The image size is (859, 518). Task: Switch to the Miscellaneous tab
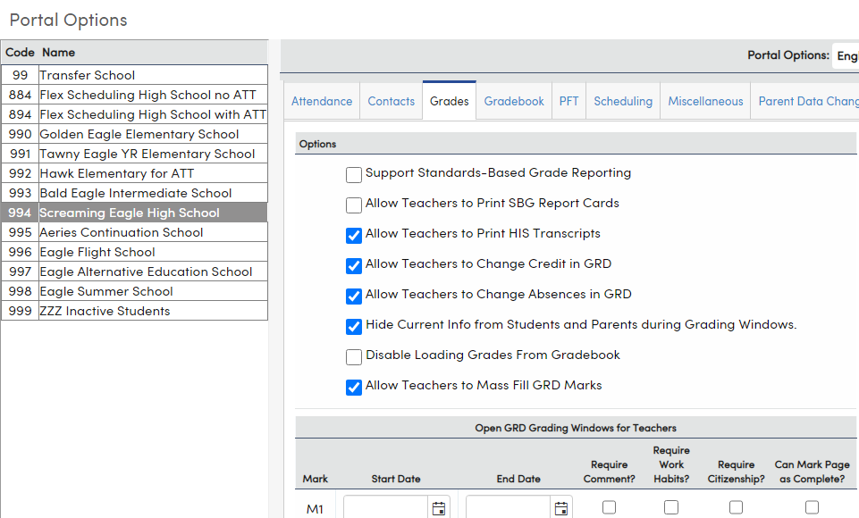[707, 101]
